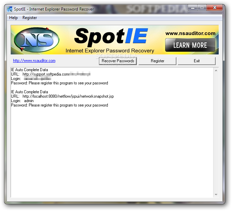
Task: Click the scrollbar down arrow
Action: (216, 195)
